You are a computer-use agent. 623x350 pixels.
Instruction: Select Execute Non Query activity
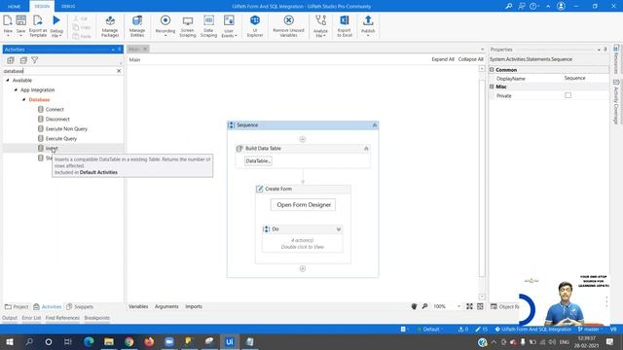tap(66, 129)
